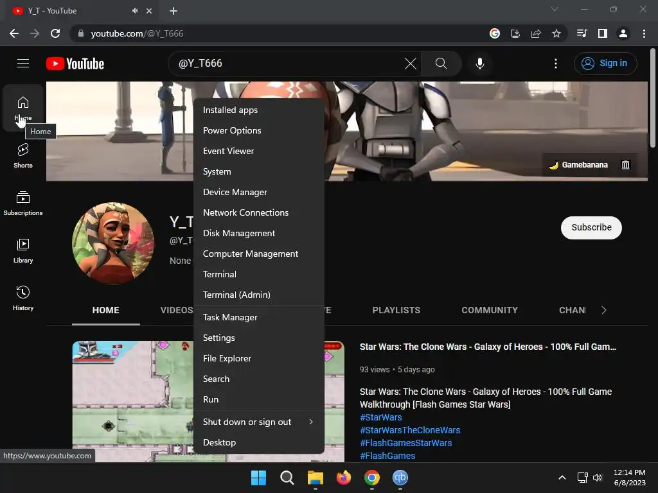This screenshot has width=658, height=493.
Task: Open Chrome profile icon
Action: coord(623,33)
